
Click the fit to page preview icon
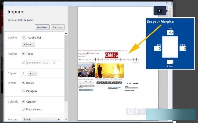[131, 111]
